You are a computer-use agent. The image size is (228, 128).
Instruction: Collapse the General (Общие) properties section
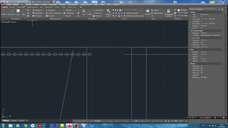221,12
